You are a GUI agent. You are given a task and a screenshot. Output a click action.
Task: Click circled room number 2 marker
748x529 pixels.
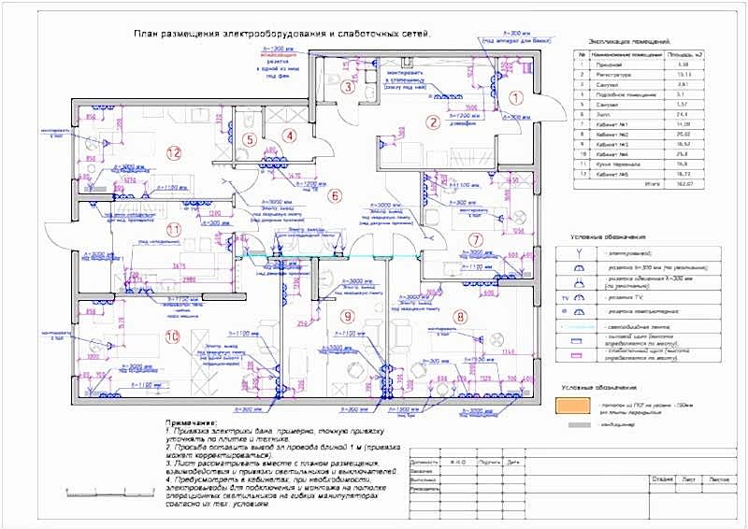click(x=432, y=121)
